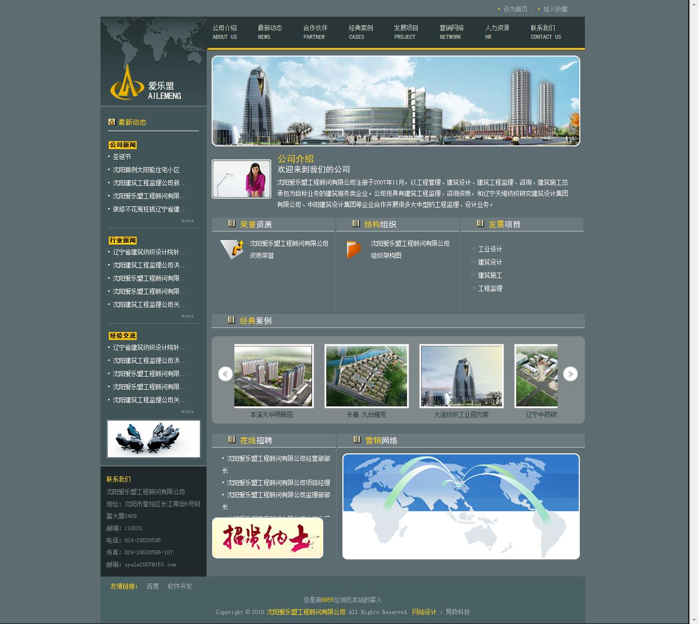699x624 pixels.
Task: Click the 营销网络 section header icon
Action: pyautogui.click(x=357, y=440)
